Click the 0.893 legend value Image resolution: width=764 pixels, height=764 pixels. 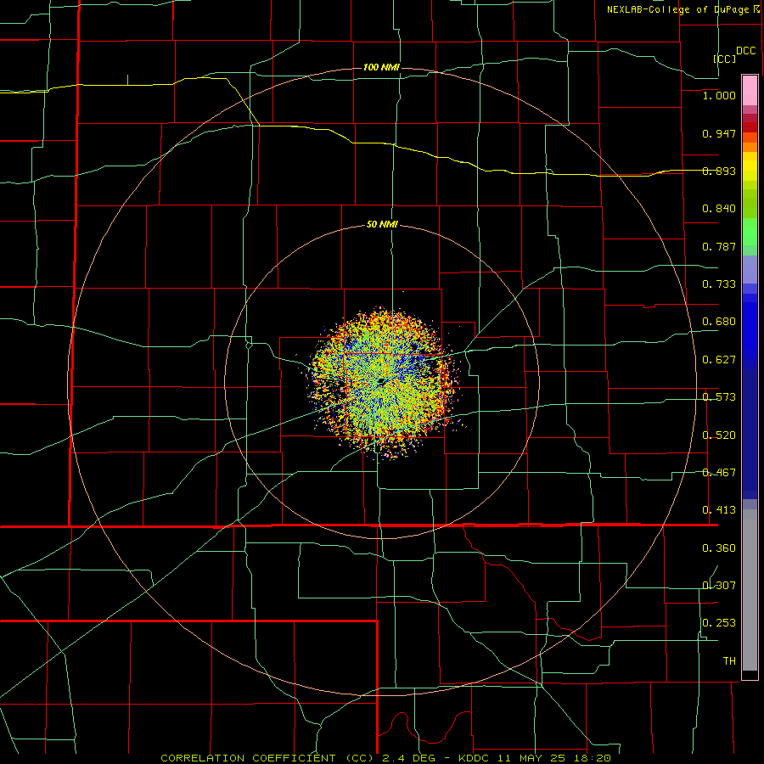719,171
